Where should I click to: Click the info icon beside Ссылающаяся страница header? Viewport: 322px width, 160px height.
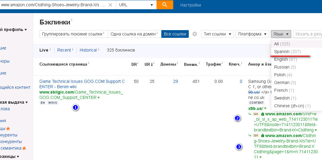89,63
